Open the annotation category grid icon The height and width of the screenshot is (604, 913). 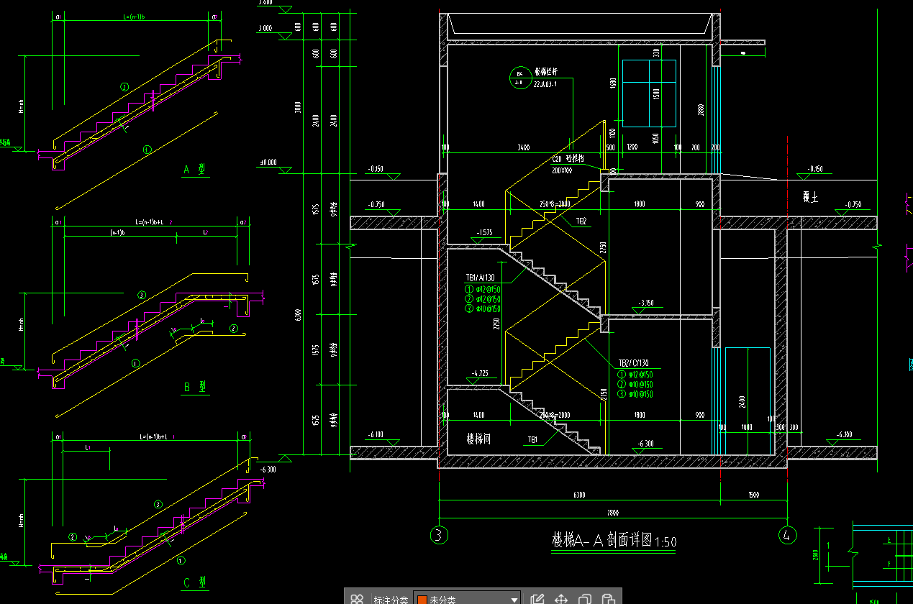(x=356, y=598)
